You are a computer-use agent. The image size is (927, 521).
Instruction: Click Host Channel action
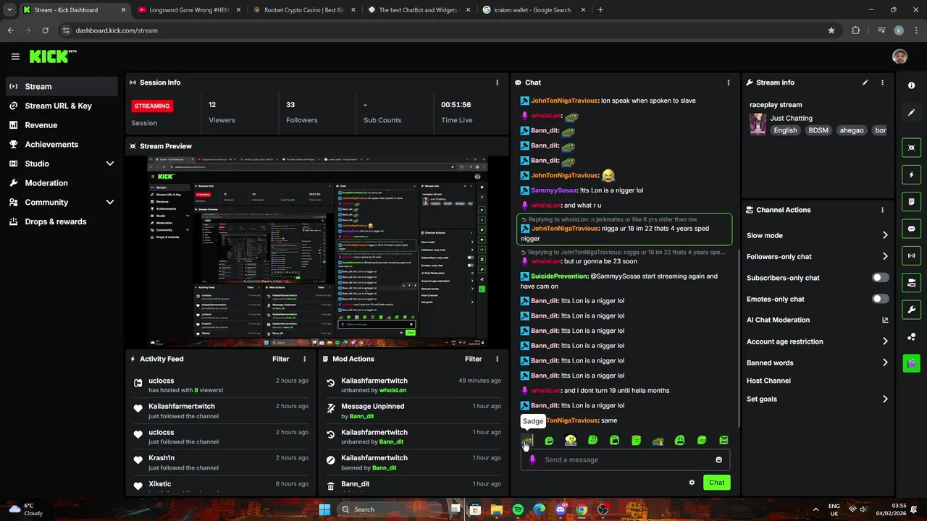coord(768,381)
